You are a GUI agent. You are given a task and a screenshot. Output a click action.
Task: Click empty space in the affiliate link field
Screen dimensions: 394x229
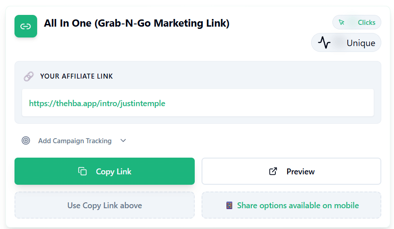(272, 103)
